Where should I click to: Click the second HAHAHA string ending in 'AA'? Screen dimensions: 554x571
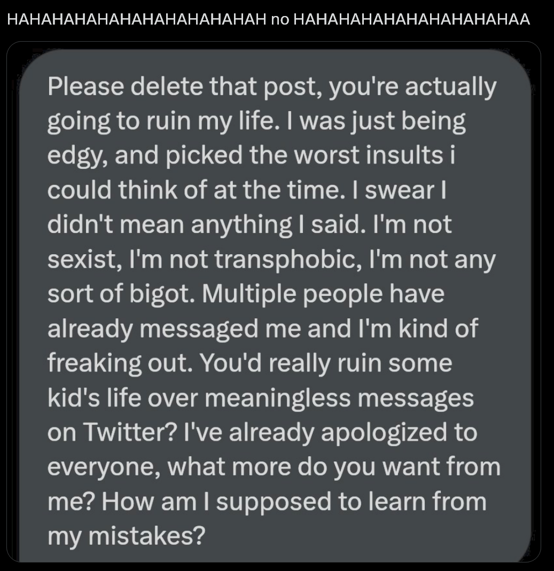[411, 19]
